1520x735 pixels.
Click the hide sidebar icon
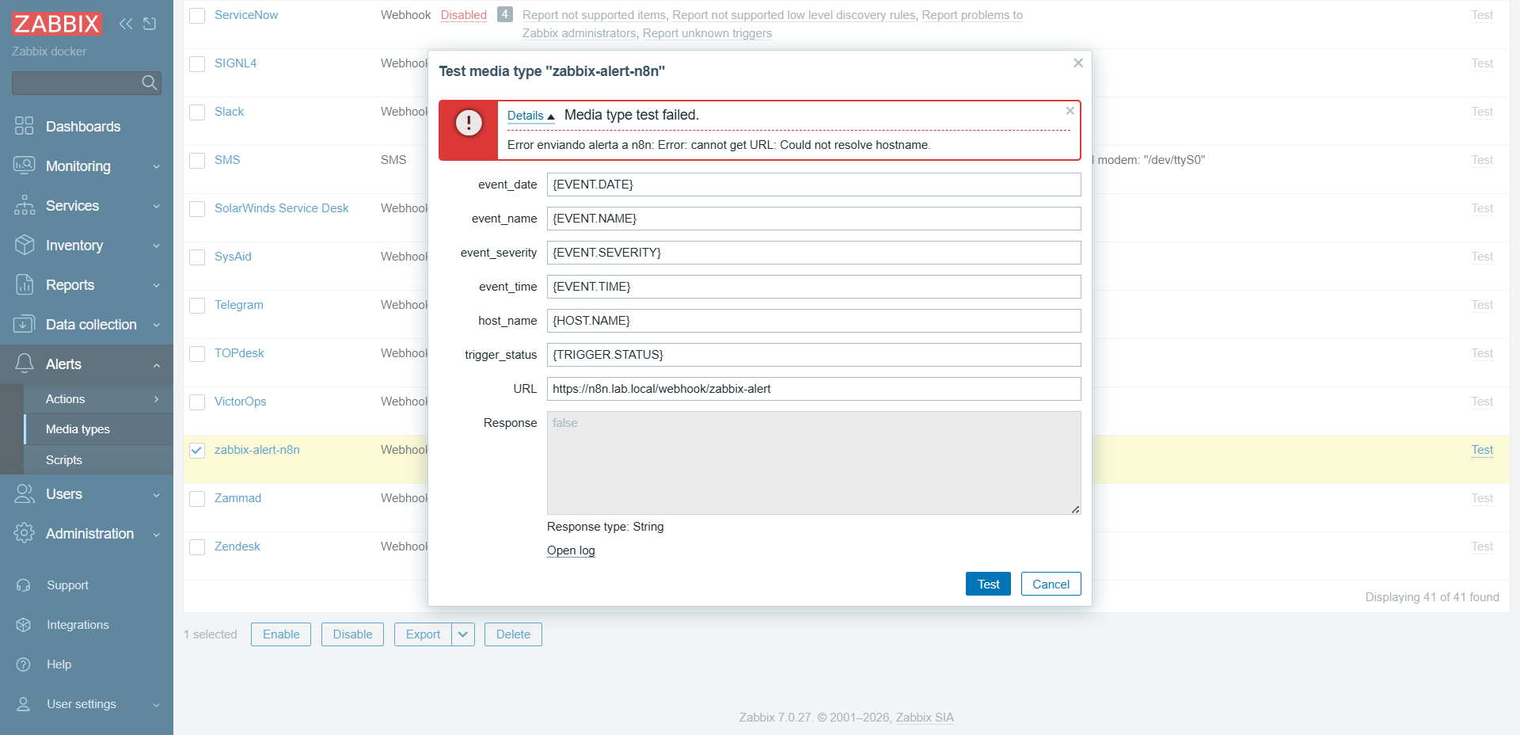coord(150,24)
